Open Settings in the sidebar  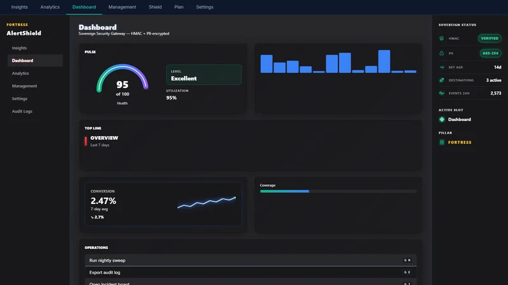(x=35, y=99)
